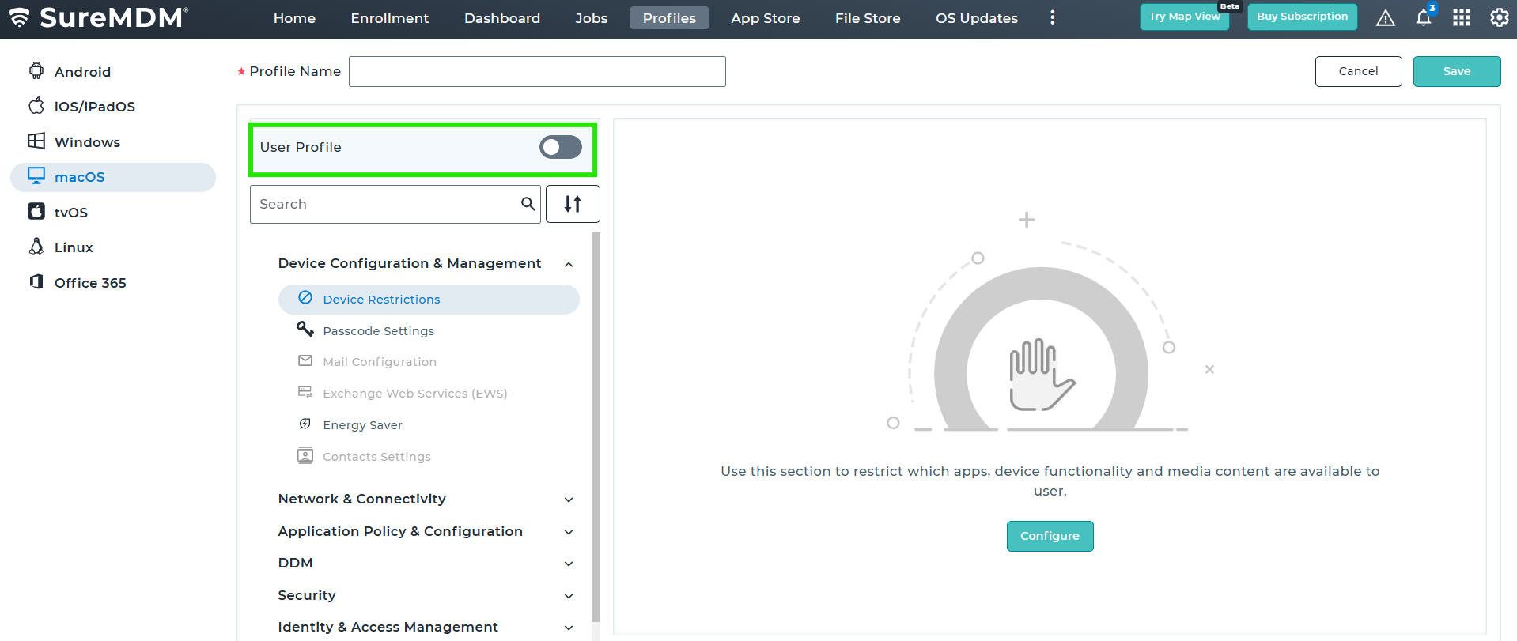Open the apps grid icon
Image resolution: width=1517 pixels, height=641 pixels.
tap(1461, 18)
